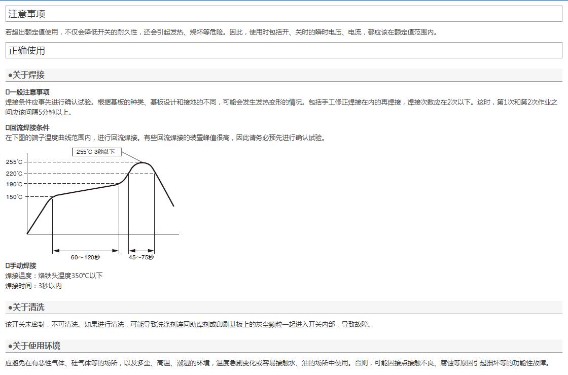The image size is (568, 375).
Task: Click the 注意事项 section heading
Action: (x=27, y=14)
